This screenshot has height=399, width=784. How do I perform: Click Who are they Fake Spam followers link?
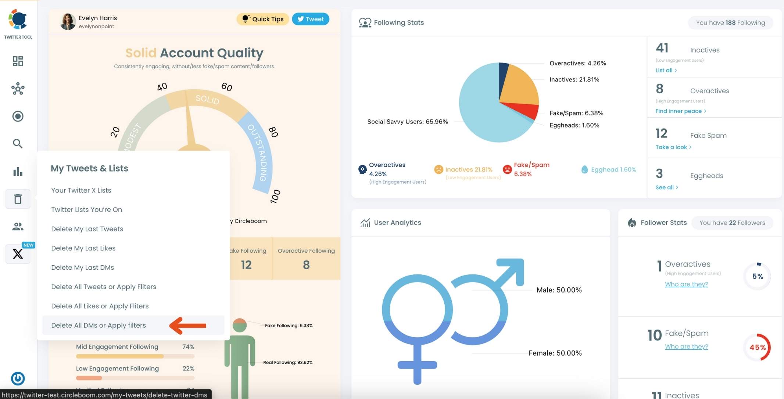pos(686,346)
